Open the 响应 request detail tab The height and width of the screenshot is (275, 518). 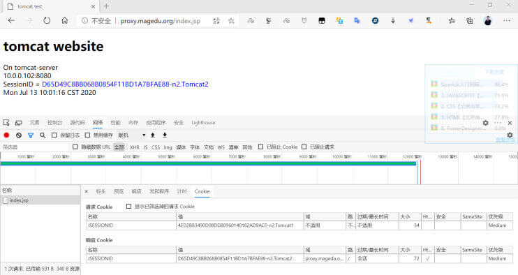pyautogui.click(x=136, y=191)
